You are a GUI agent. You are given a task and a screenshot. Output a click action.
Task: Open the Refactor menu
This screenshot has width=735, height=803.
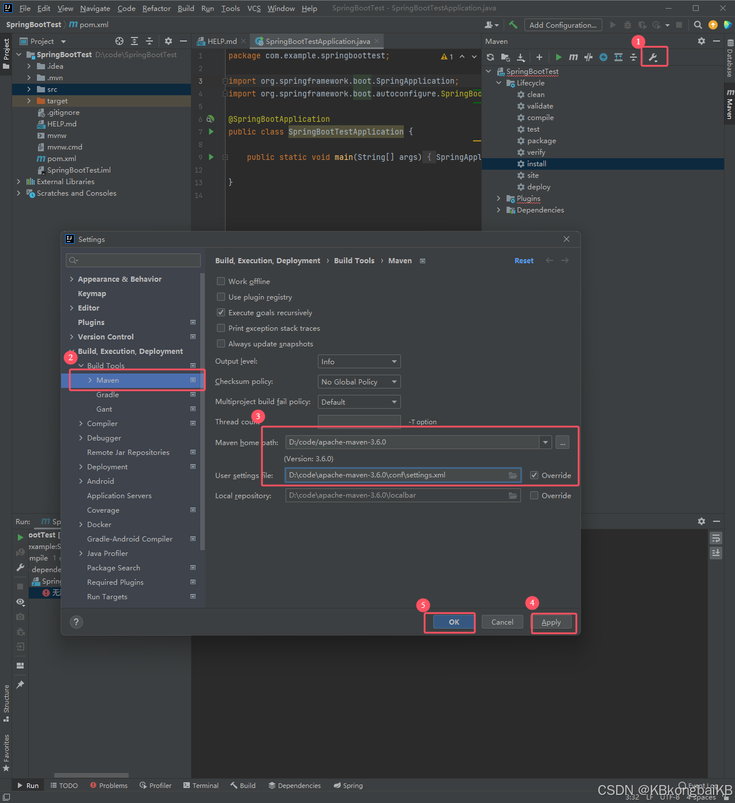pyautogui.click(x=156, y=8)
